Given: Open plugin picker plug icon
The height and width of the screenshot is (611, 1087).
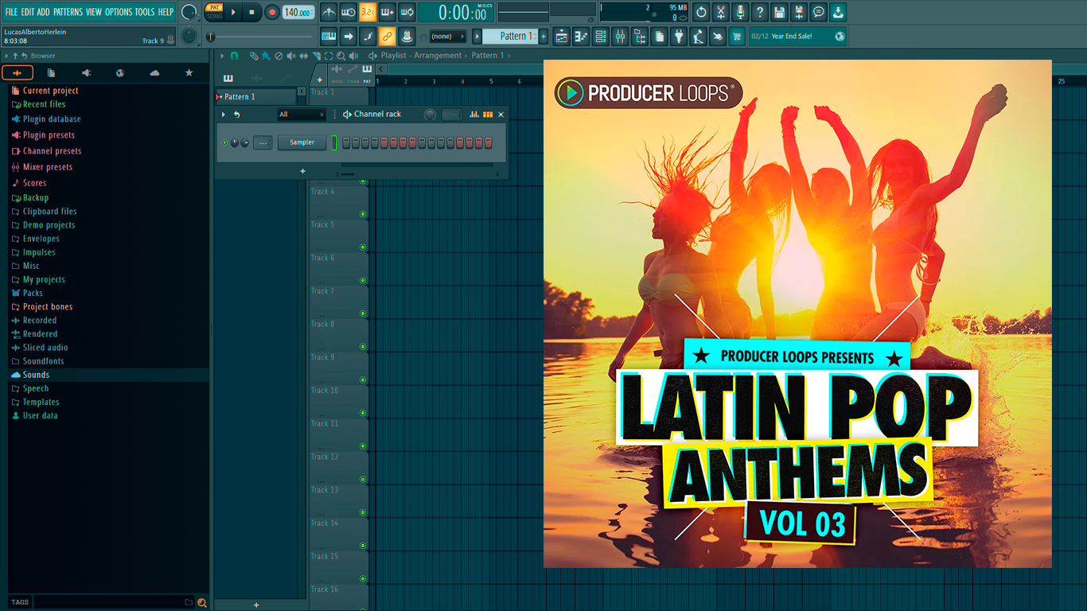Looking at the screenshot, I should pos(679,36).
